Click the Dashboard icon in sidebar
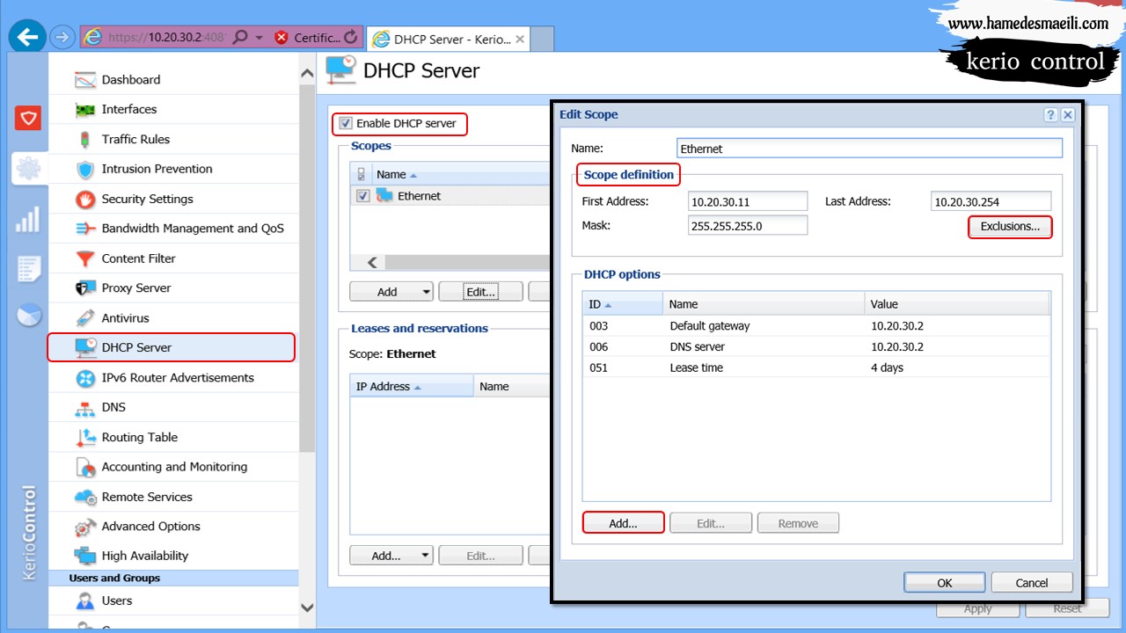 click(x=85, y=80)
